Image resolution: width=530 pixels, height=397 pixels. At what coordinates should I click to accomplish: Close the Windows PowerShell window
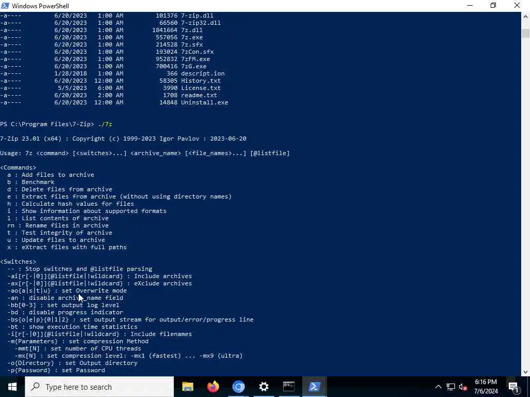tap(517, 6)
